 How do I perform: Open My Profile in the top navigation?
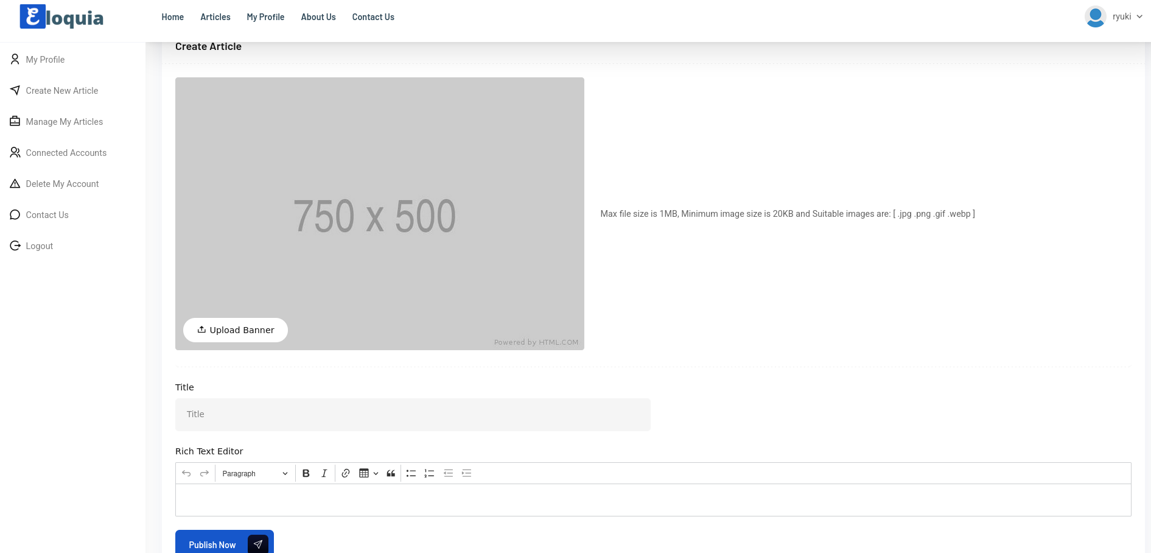click(265, 17)
